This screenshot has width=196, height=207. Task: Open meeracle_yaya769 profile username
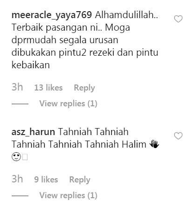pos(52,15)
